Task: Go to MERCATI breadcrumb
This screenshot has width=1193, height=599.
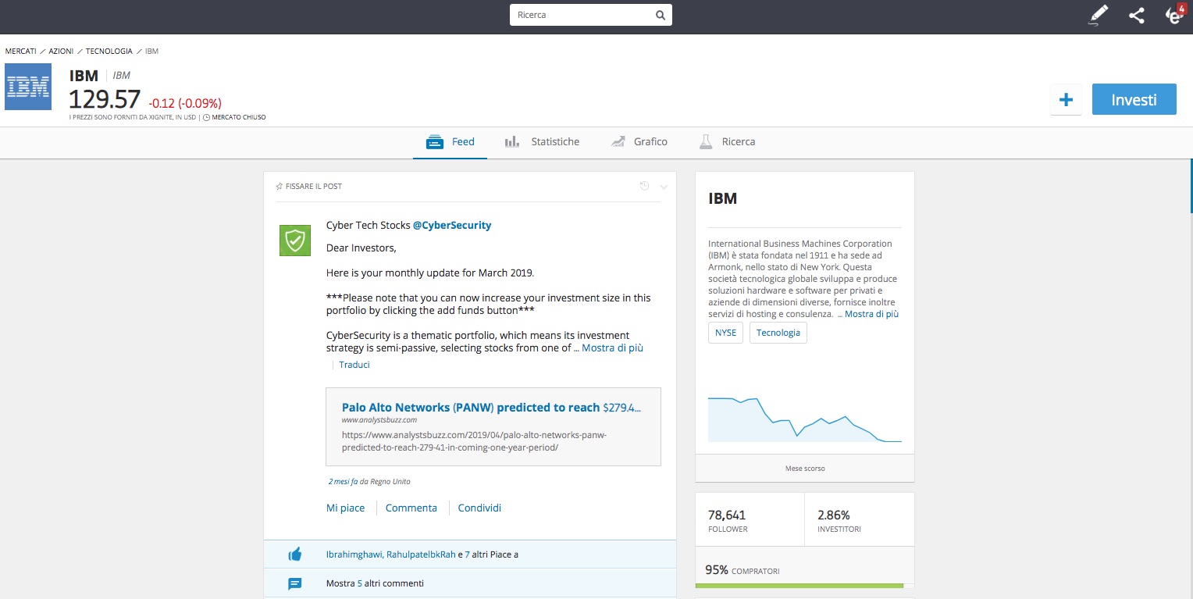Action: pos(20,52)
